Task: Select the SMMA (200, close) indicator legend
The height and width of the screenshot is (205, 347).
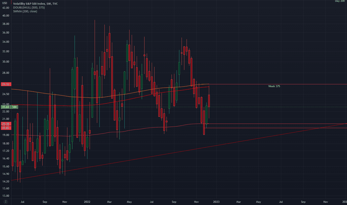Action: point(25,11)
